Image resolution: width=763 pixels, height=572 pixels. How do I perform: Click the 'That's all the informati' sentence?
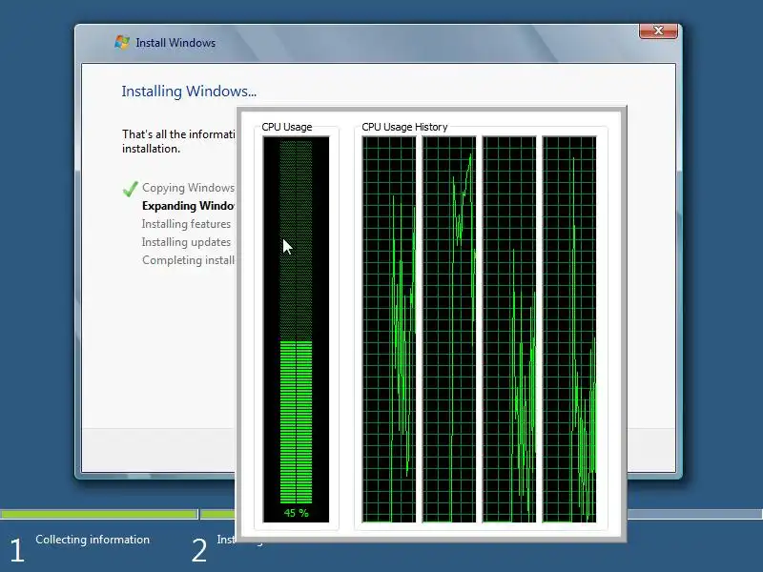pos(178,134)
